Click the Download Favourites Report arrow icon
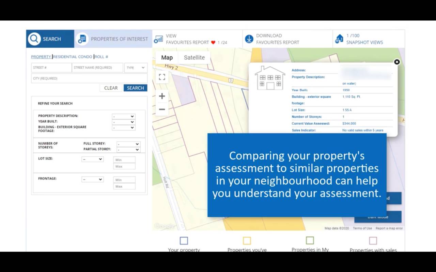This screenshot has width=436, height=272. coord(249,39)
